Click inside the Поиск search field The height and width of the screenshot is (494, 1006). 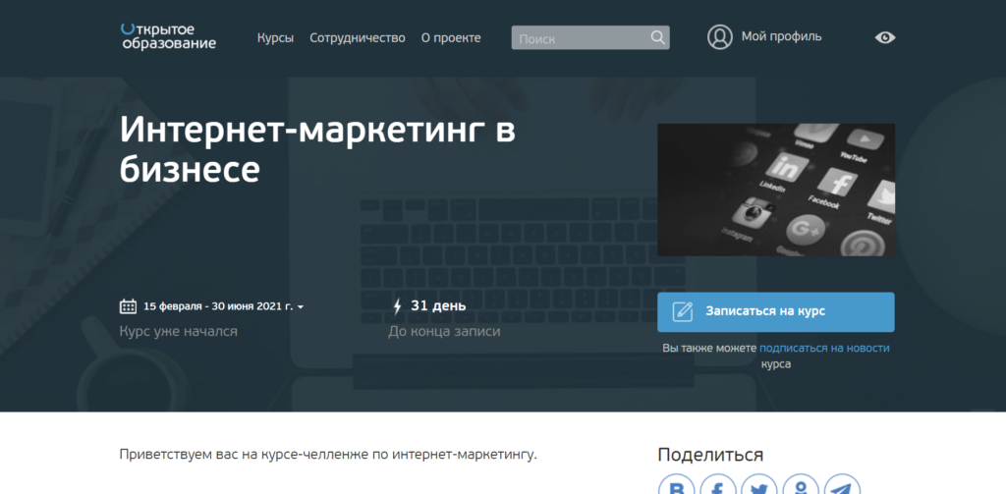580,38
